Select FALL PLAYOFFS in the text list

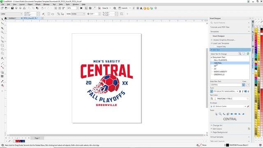(x=220, y=60)
